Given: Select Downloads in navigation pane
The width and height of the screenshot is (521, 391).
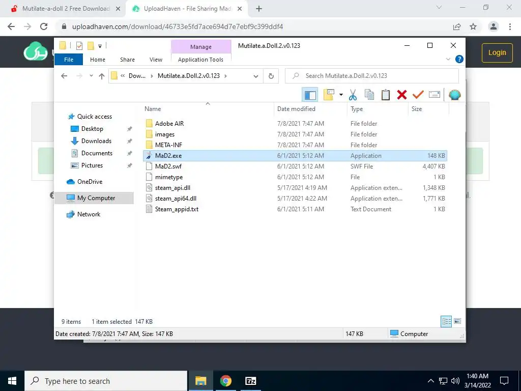Looking at the screenshot, I should point(96,141).
